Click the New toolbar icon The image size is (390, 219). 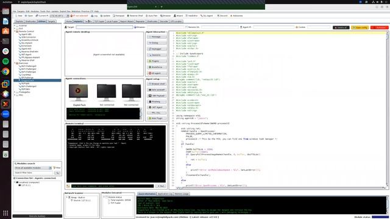[x=18, y=16]
